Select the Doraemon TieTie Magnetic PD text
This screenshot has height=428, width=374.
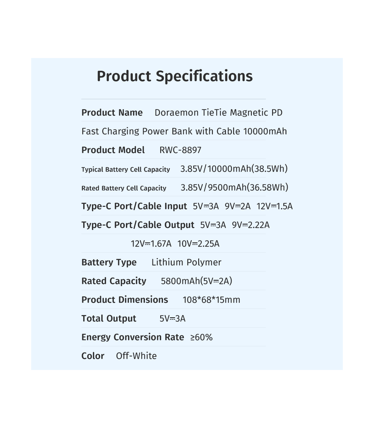[x=218, y=113]
